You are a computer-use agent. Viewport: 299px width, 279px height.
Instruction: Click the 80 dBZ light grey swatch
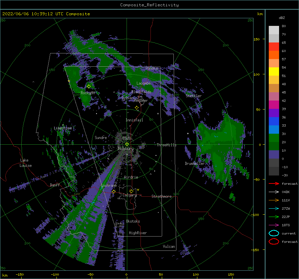[x=274, y=30]
